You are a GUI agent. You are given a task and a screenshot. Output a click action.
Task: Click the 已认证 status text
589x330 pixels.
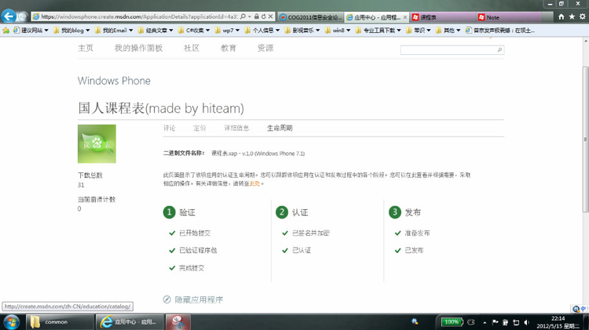click(302, 250)
